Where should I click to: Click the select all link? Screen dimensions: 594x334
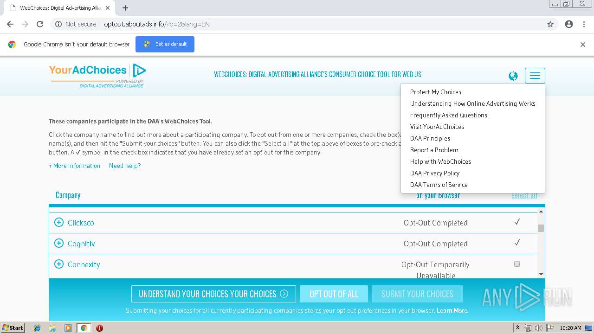click(524, 195)
